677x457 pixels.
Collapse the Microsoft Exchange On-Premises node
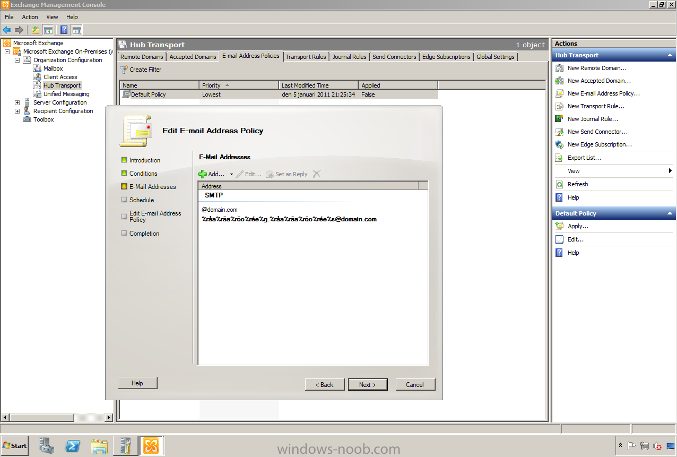(7, 51)
